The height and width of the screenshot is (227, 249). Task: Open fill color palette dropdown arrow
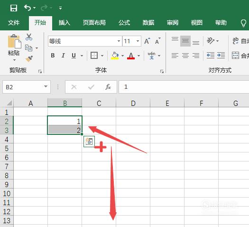[122, 56]
